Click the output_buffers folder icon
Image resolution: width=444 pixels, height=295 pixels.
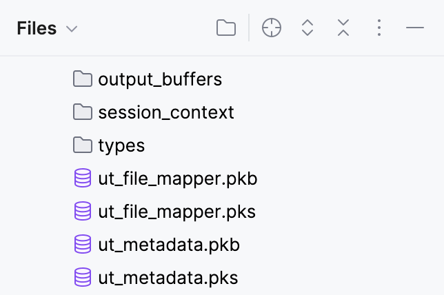click(x=83, y=79)
